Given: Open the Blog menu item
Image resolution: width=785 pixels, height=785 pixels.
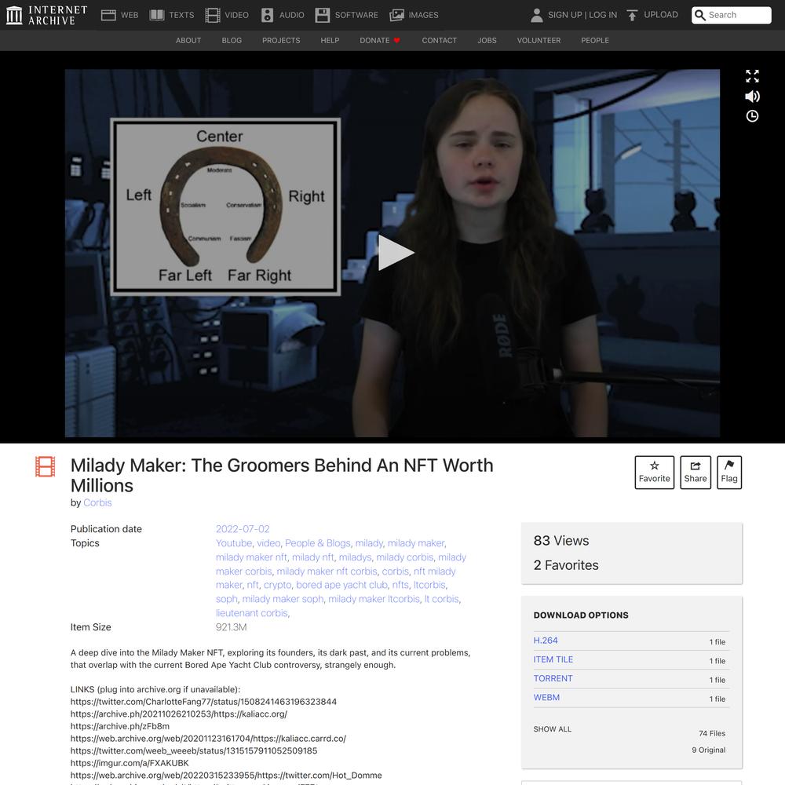Looking at the screenshot, I should [232, 41].
